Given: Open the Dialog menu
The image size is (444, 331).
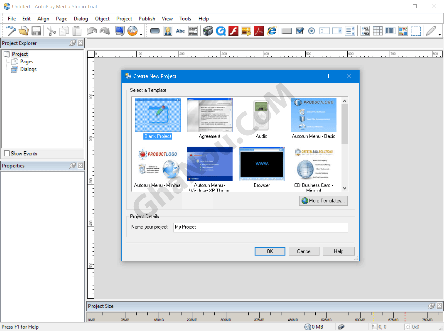Looking at the screenshot, I should [81, 19].
